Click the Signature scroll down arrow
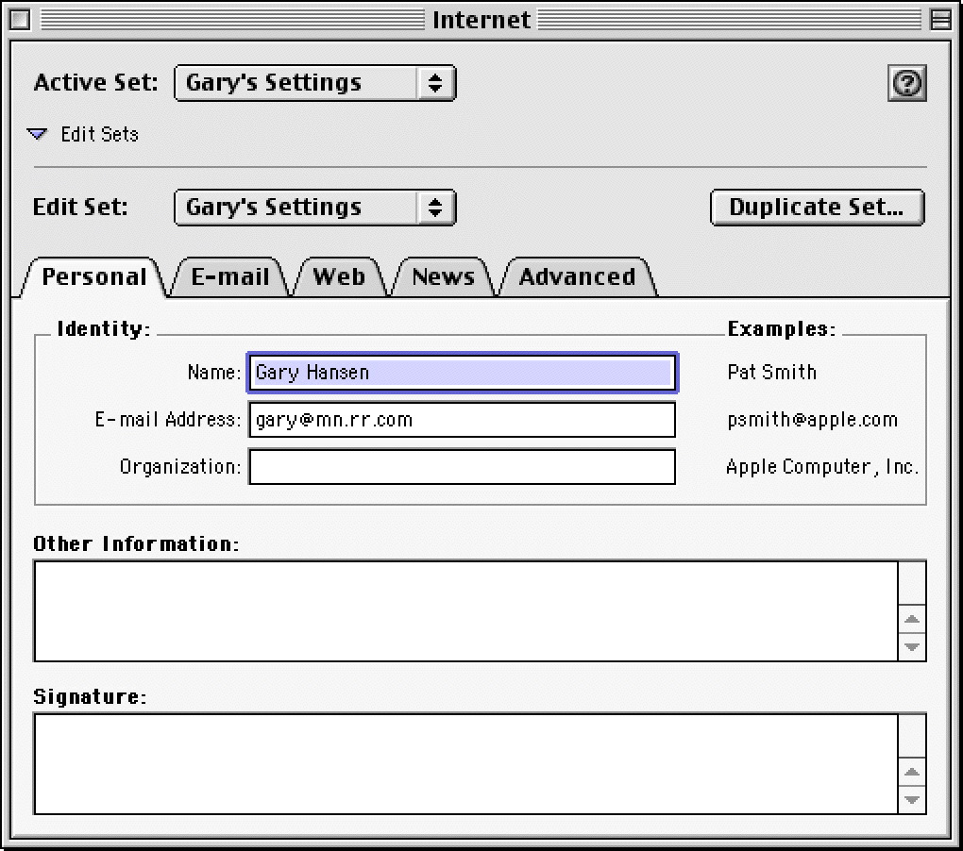Screen dimensions: 963x851 coord(912,799)
